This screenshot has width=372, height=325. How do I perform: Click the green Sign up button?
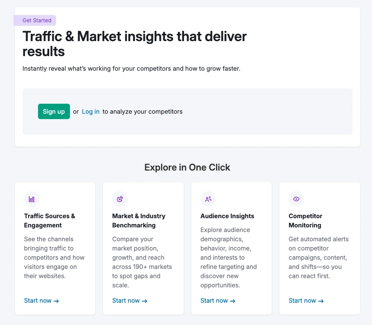click(x=54, y=111)
